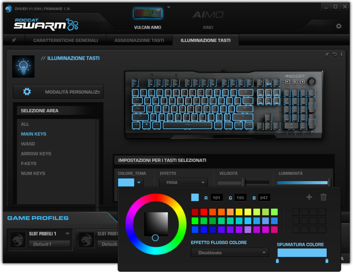
Task: Select WASD area
Action: click(28, 144)
